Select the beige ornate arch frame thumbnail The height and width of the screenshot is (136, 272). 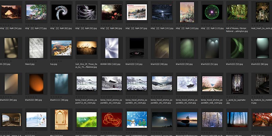62,120
